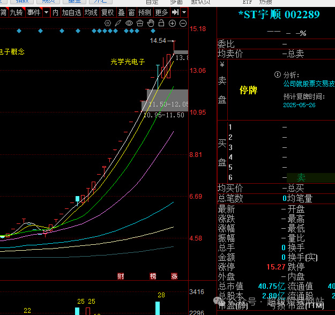This screenshot has height=315, width=335.
Task: Click the 14.54 high price label
Action: [x=158, y=41]
